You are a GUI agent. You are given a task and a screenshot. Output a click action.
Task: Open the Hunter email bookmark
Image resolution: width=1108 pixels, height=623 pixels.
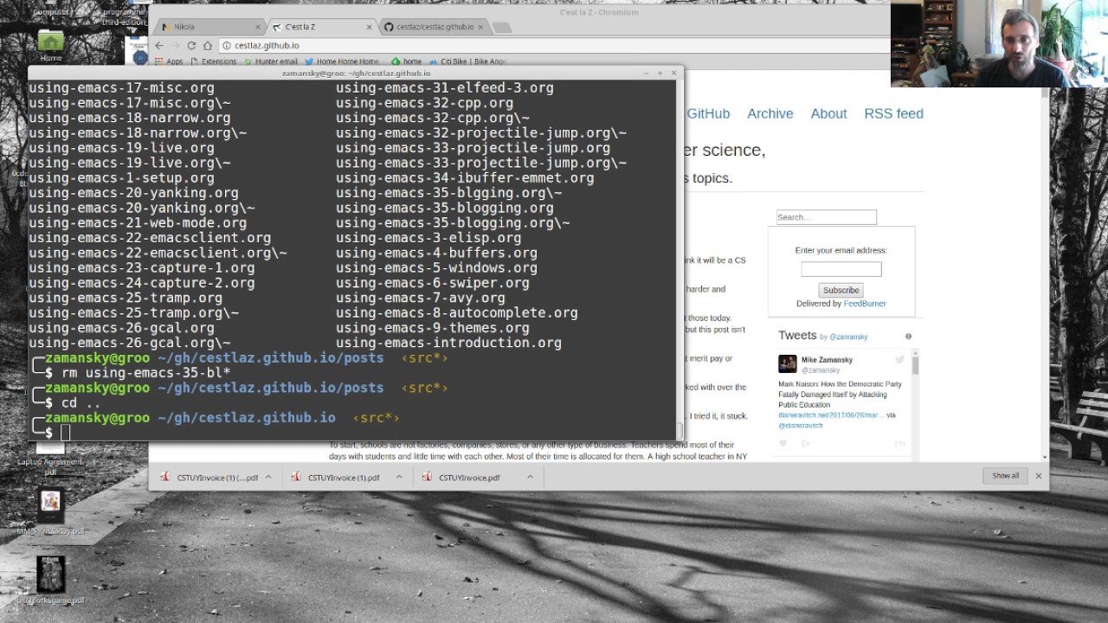271,61
